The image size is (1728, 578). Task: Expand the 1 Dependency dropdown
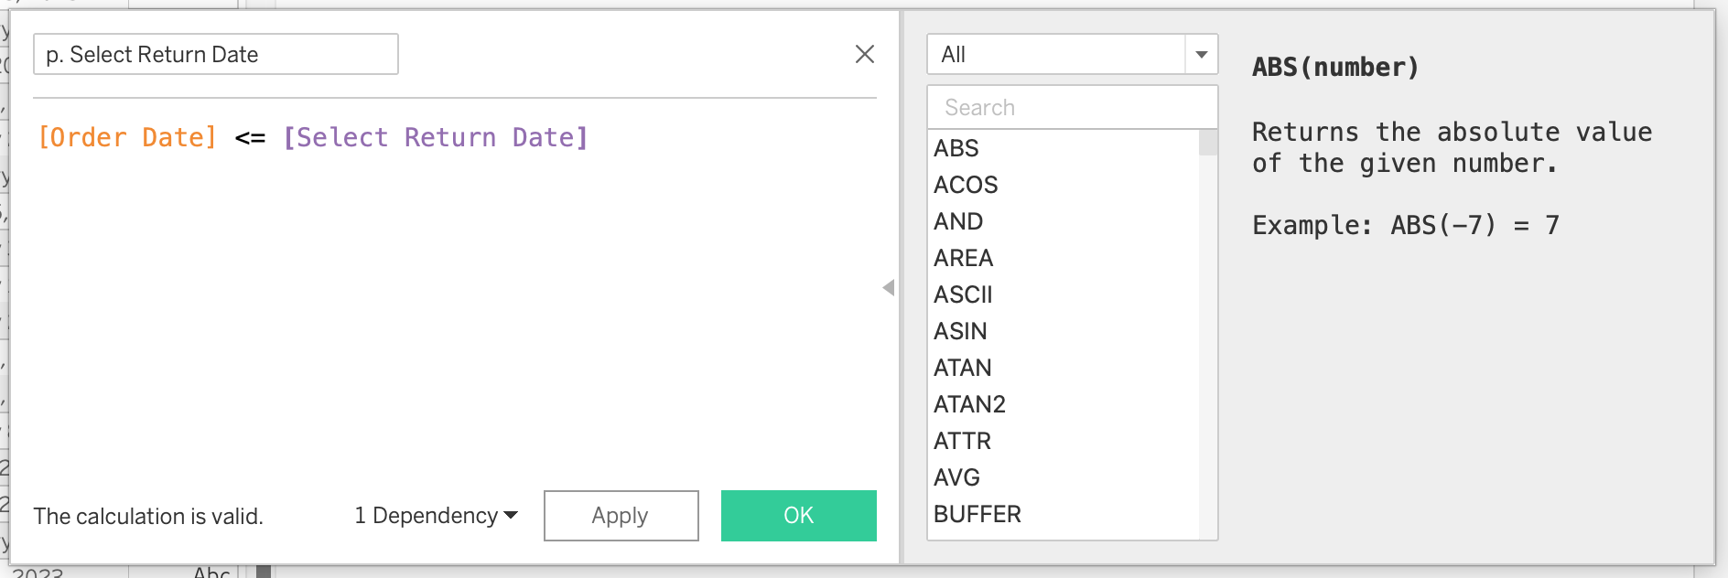(x=437, y=516)
